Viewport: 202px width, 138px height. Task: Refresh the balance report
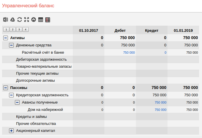[20, 20]
